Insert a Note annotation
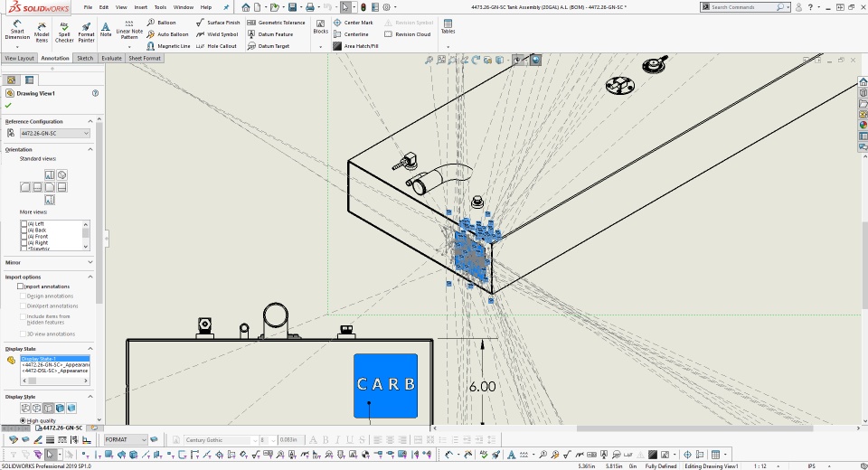 point(105,29)
